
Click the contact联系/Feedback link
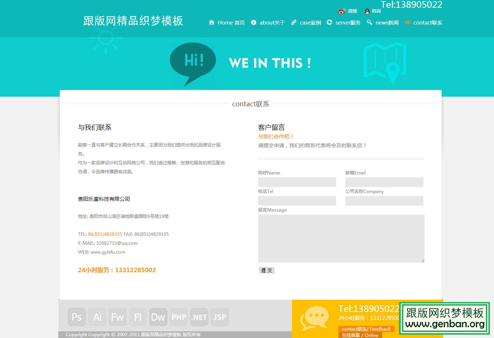(366, 329)
